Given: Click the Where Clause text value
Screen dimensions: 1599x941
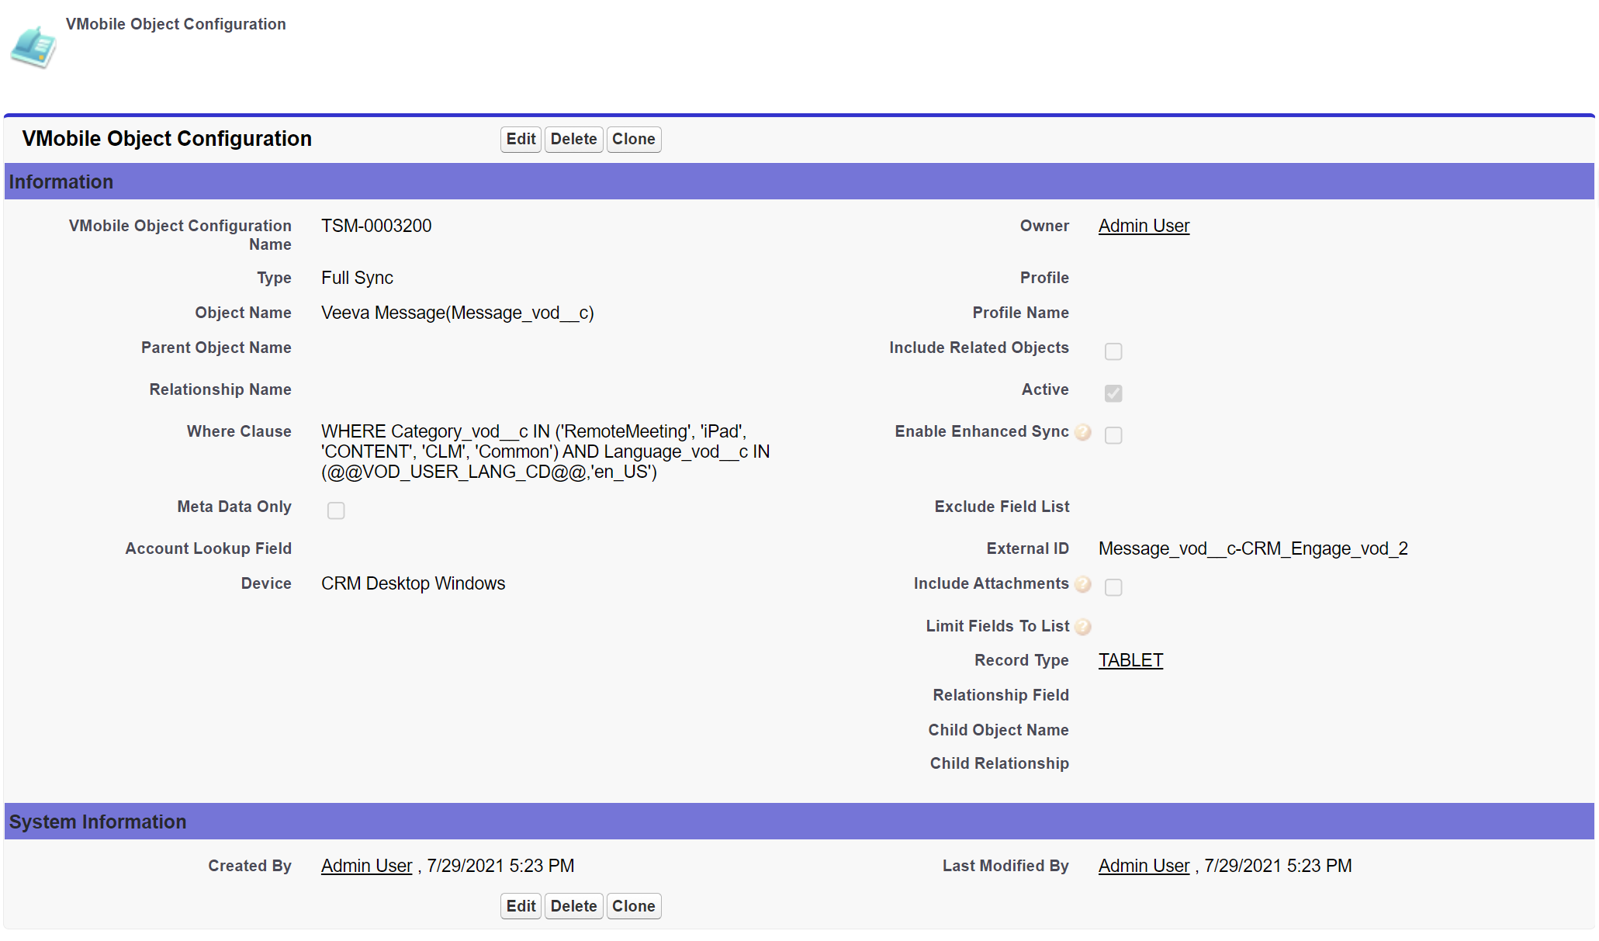Looking at the screenshot, I should coord(545,451).
